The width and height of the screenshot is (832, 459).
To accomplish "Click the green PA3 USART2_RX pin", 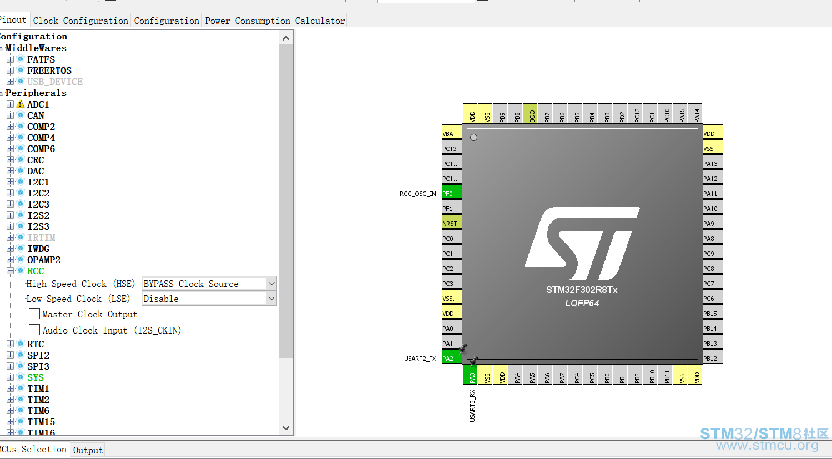I will [470, 375].
